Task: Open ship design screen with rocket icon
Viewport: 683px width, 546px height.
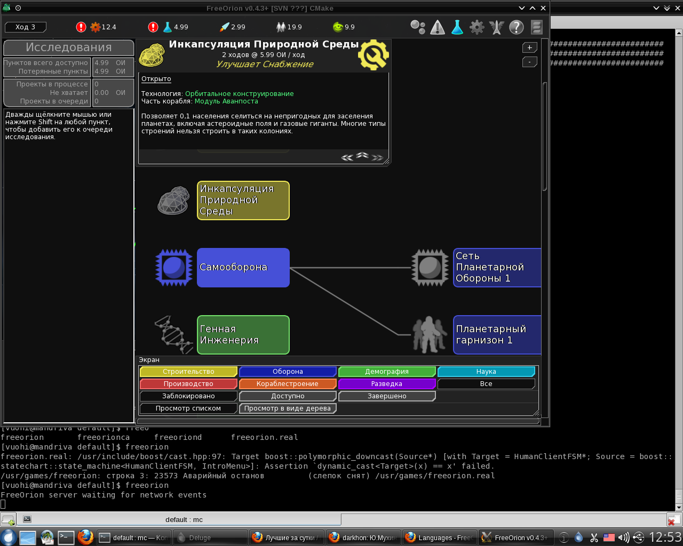Action: coord(496,27)
